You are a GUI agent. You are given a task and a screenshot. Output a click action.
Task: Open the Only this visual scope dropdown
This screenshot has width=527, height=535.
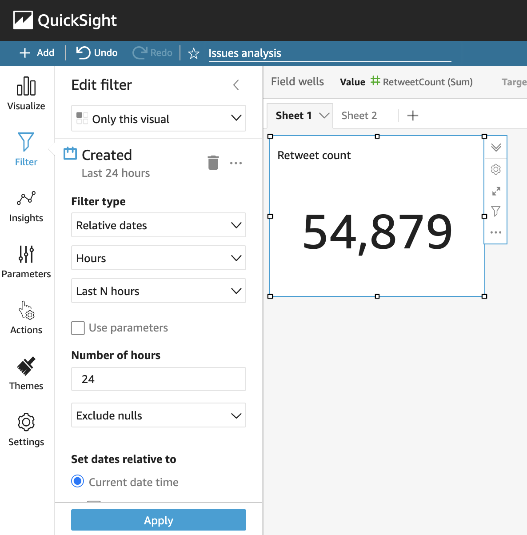[x=159, y=118]
